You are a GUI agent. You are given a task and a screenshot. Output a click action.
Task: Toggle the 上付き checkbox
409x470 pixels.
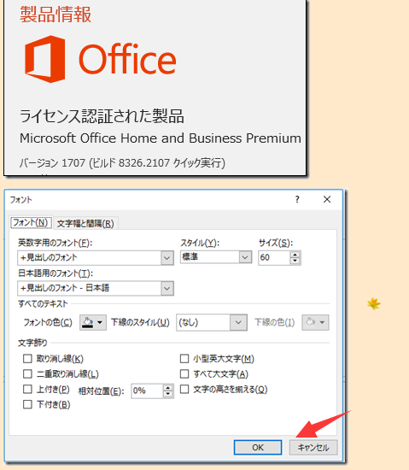[x=27, y=389]
